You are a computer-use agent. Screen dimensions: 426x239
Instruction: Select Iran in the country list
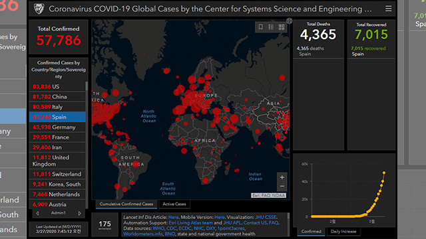pyautogui.click(x=57, y=147)
